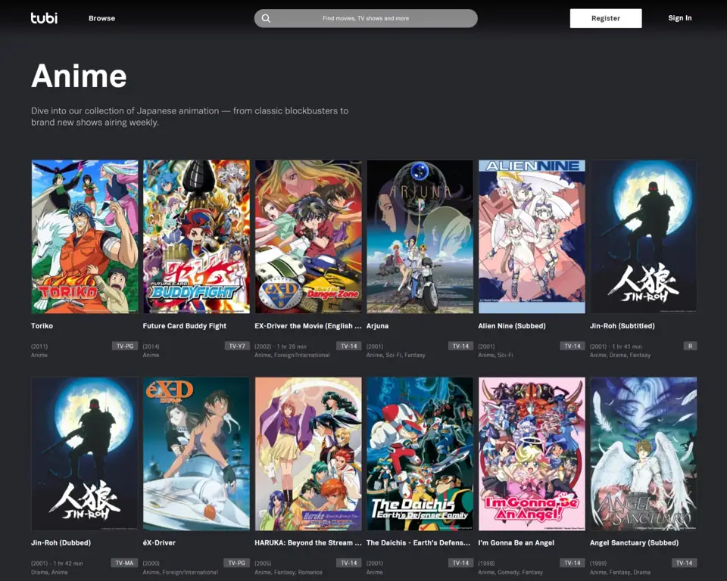Click the Jin-Roh (Dubbed) title
The height and width of the screenshot is (581, 727).
[x=61, y=542]
